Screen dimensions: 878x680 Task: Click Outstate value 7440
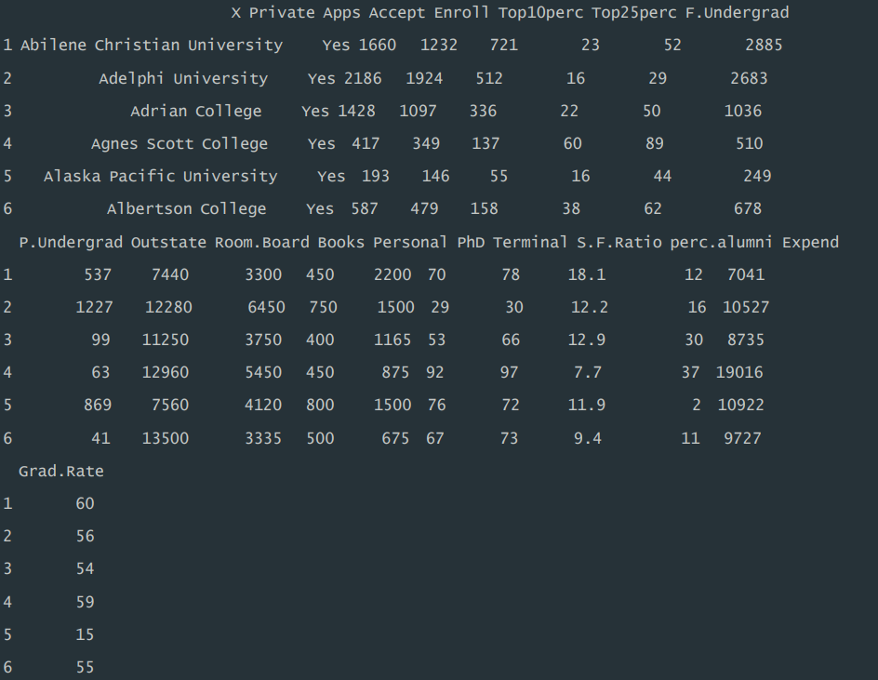click(170, 275)
